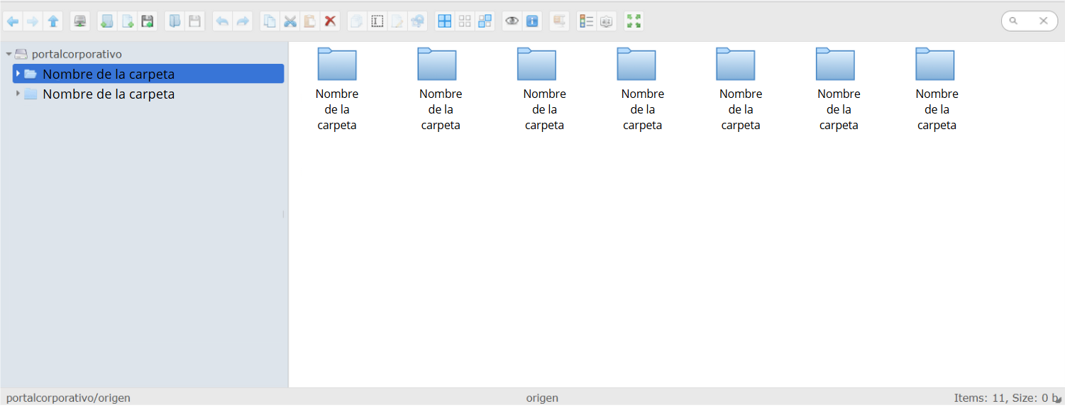This screenshot has width=1065, height=408.
Task: Expand the highlighted Nombre de la carpeta folder
Action: pos(18,74)
